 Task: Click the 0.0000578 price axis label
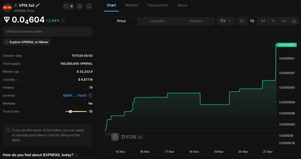(x=287, y=143)
